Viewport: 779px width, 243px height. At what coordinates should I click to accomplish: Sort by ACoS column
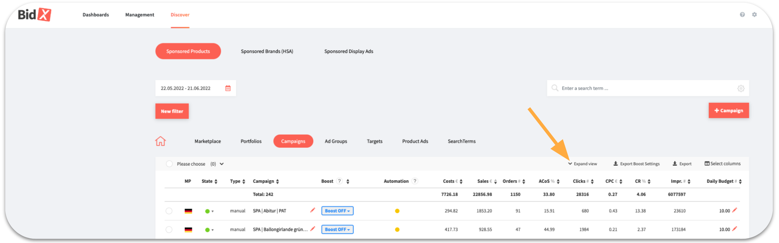[558, 181]
